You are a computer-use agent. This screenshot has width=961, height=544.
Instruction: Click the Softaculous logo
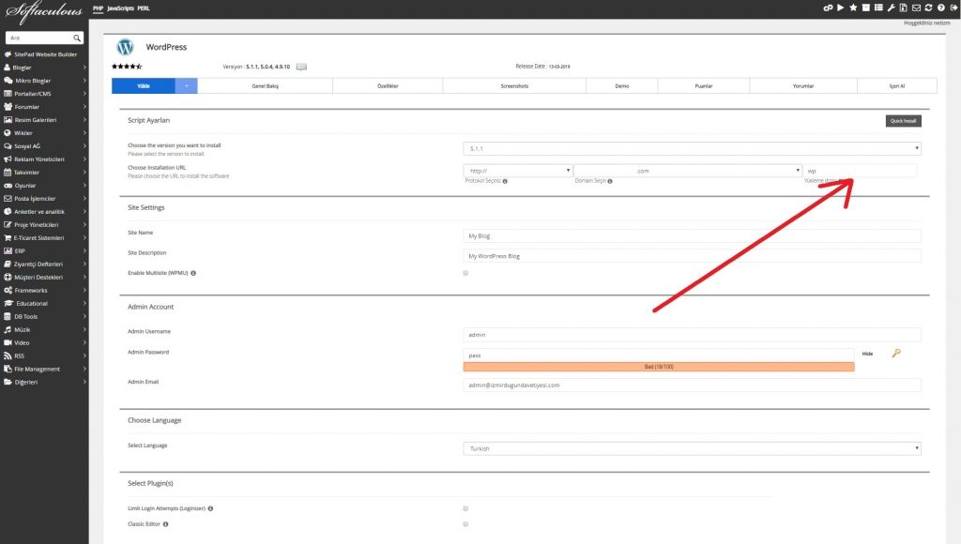43,12
